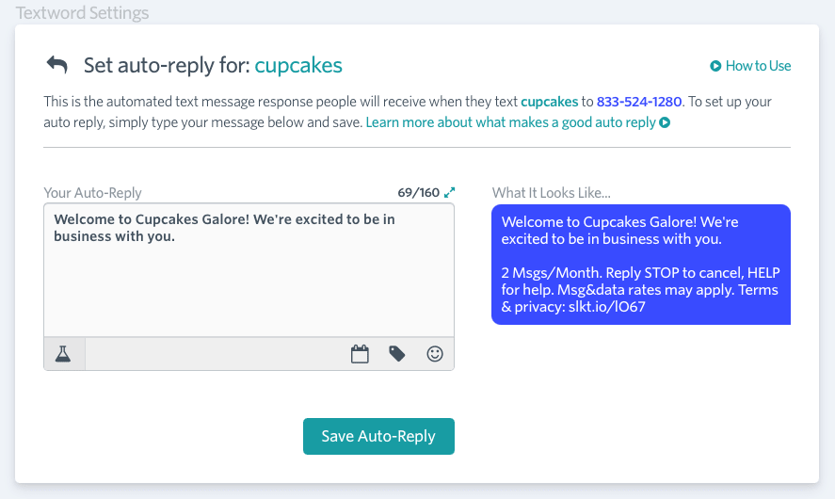The width and height of the screenshot is (835, 499).
Task: Insert a tag with the tag icon
Action: pos(396,354)
